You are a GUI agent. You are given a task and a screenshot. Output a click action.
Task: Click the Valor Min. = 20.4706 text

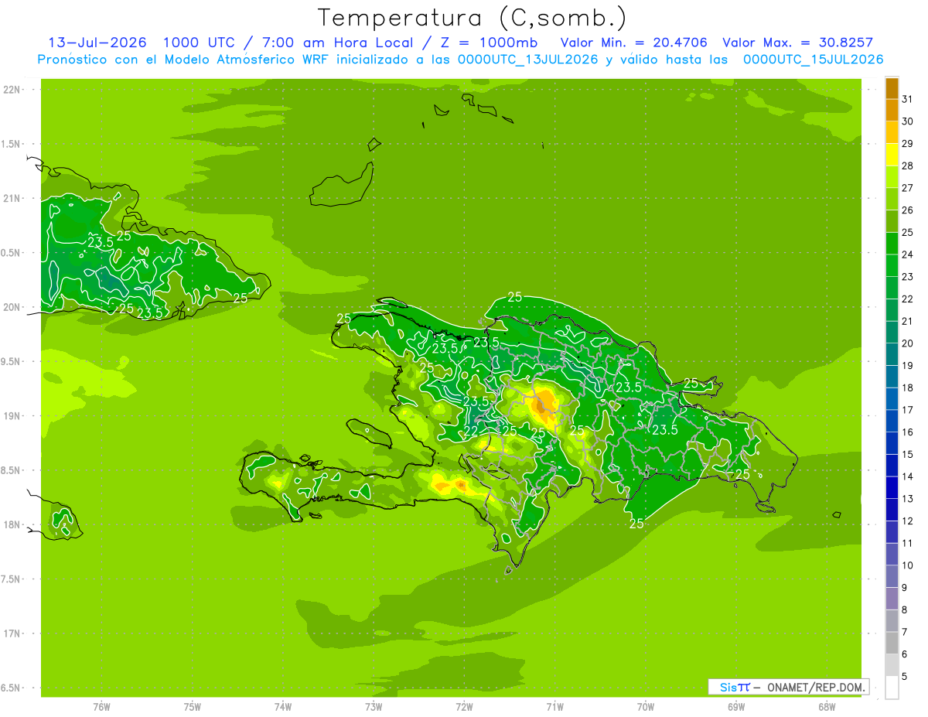[x=634, y=43]
